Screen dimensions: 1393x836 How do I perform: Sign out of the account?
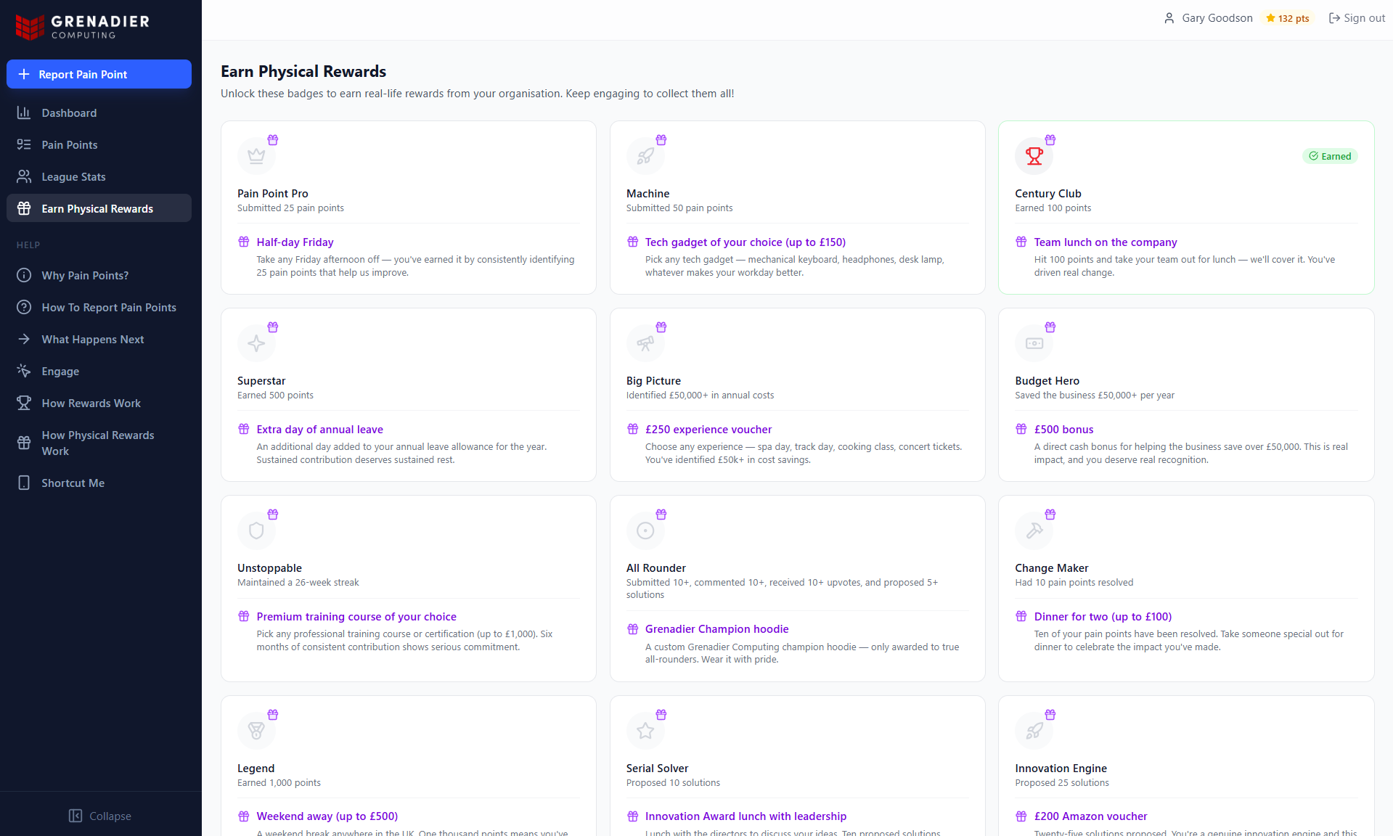pos(1356,18)
